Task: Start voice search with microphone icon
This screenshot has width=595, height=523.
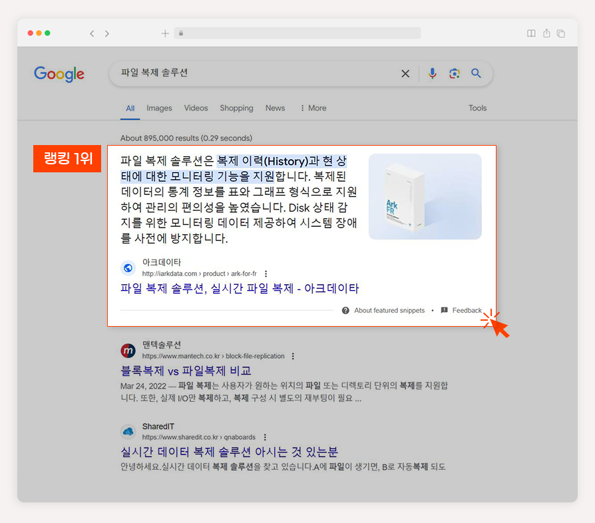Action: coord(432,73)
